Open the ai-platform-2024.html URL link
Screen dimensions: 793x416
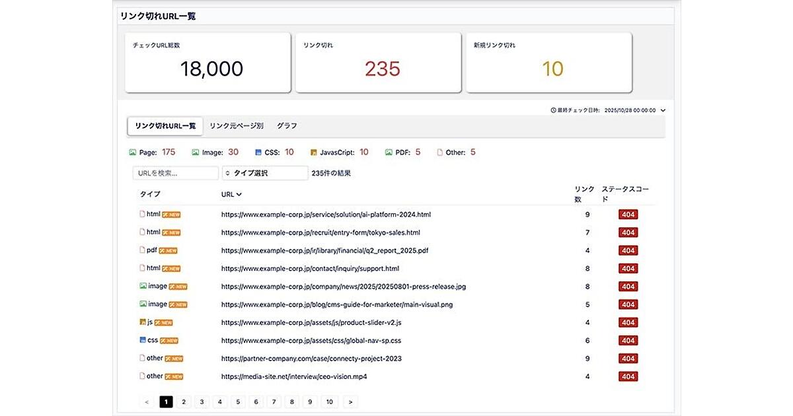[x=326, y=215]
